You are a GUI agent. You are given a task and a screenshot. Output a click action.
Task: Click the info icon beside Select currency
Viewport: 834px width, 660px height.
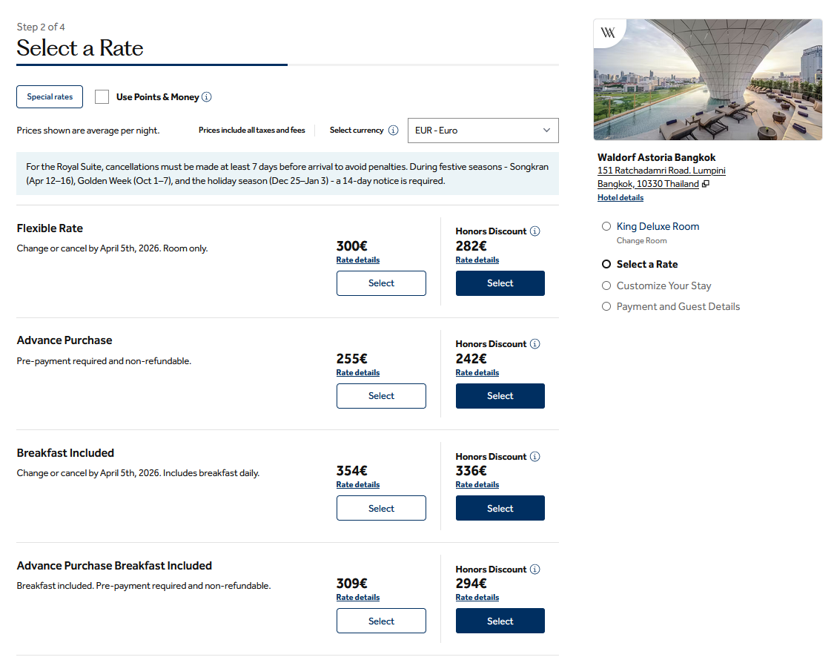tap(394, 130)
